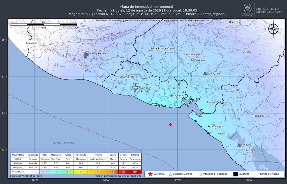Click the red star Epicentro legend icon

pyautogui.click(x=150, y=174)
